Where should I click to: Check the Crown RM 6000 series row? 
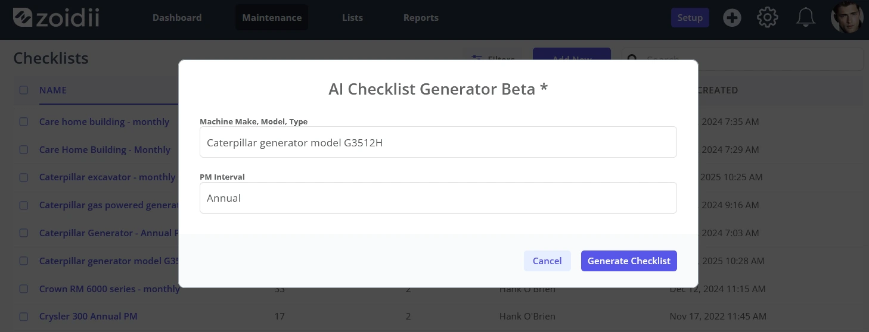[24, 289]
